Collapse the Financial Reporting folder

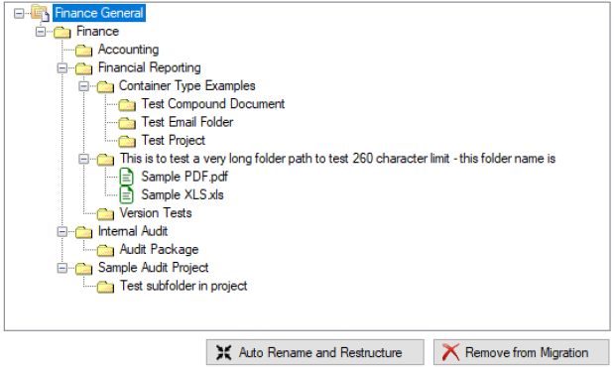point(62,68)
